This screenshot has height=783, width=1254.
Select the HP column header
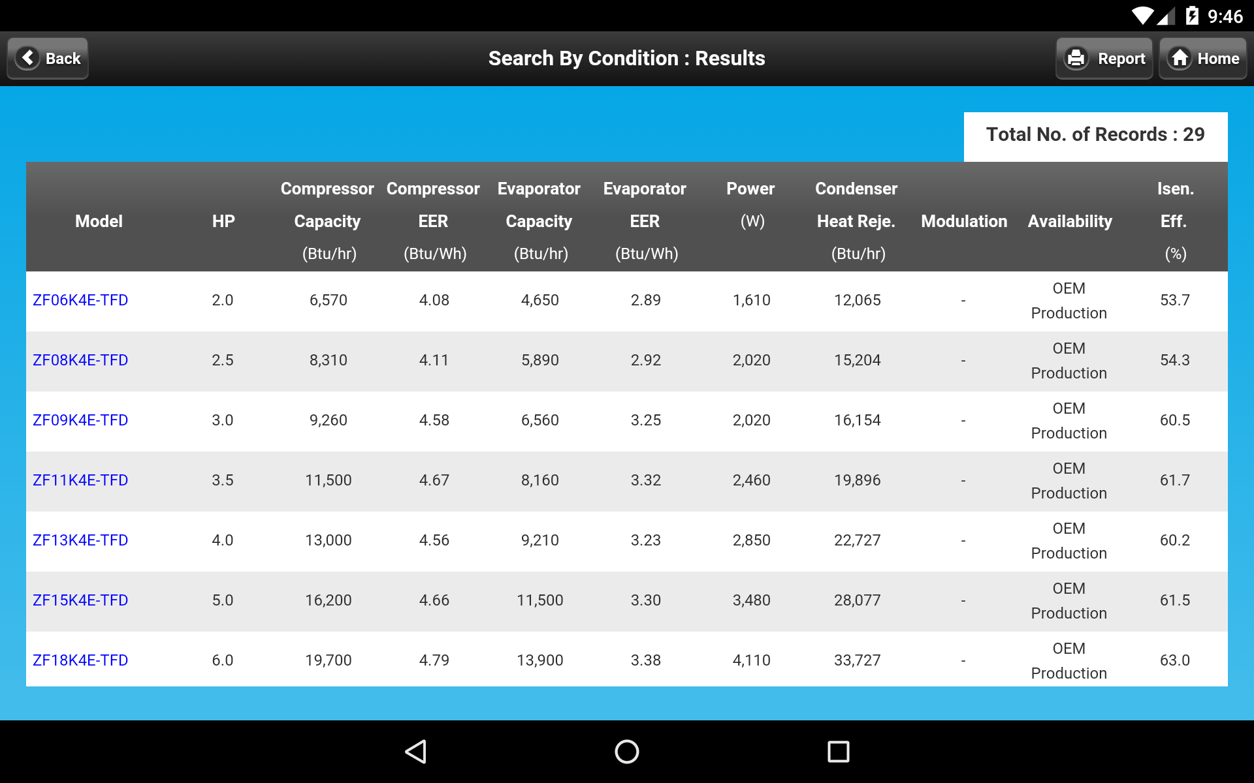223,221
